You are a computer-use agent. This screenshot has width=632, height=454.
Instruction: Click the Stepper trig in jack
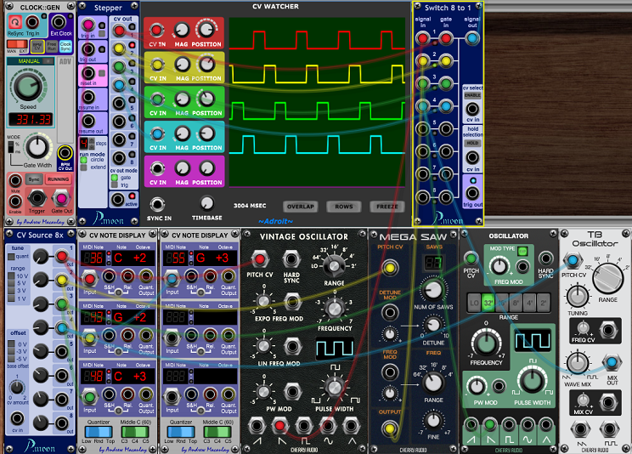[x=87, y=26]
